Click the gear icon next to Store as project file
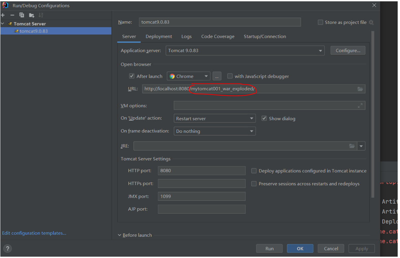The width and height of the screenshot is (400, 258). pyautogui.click(x=371, y=22)
